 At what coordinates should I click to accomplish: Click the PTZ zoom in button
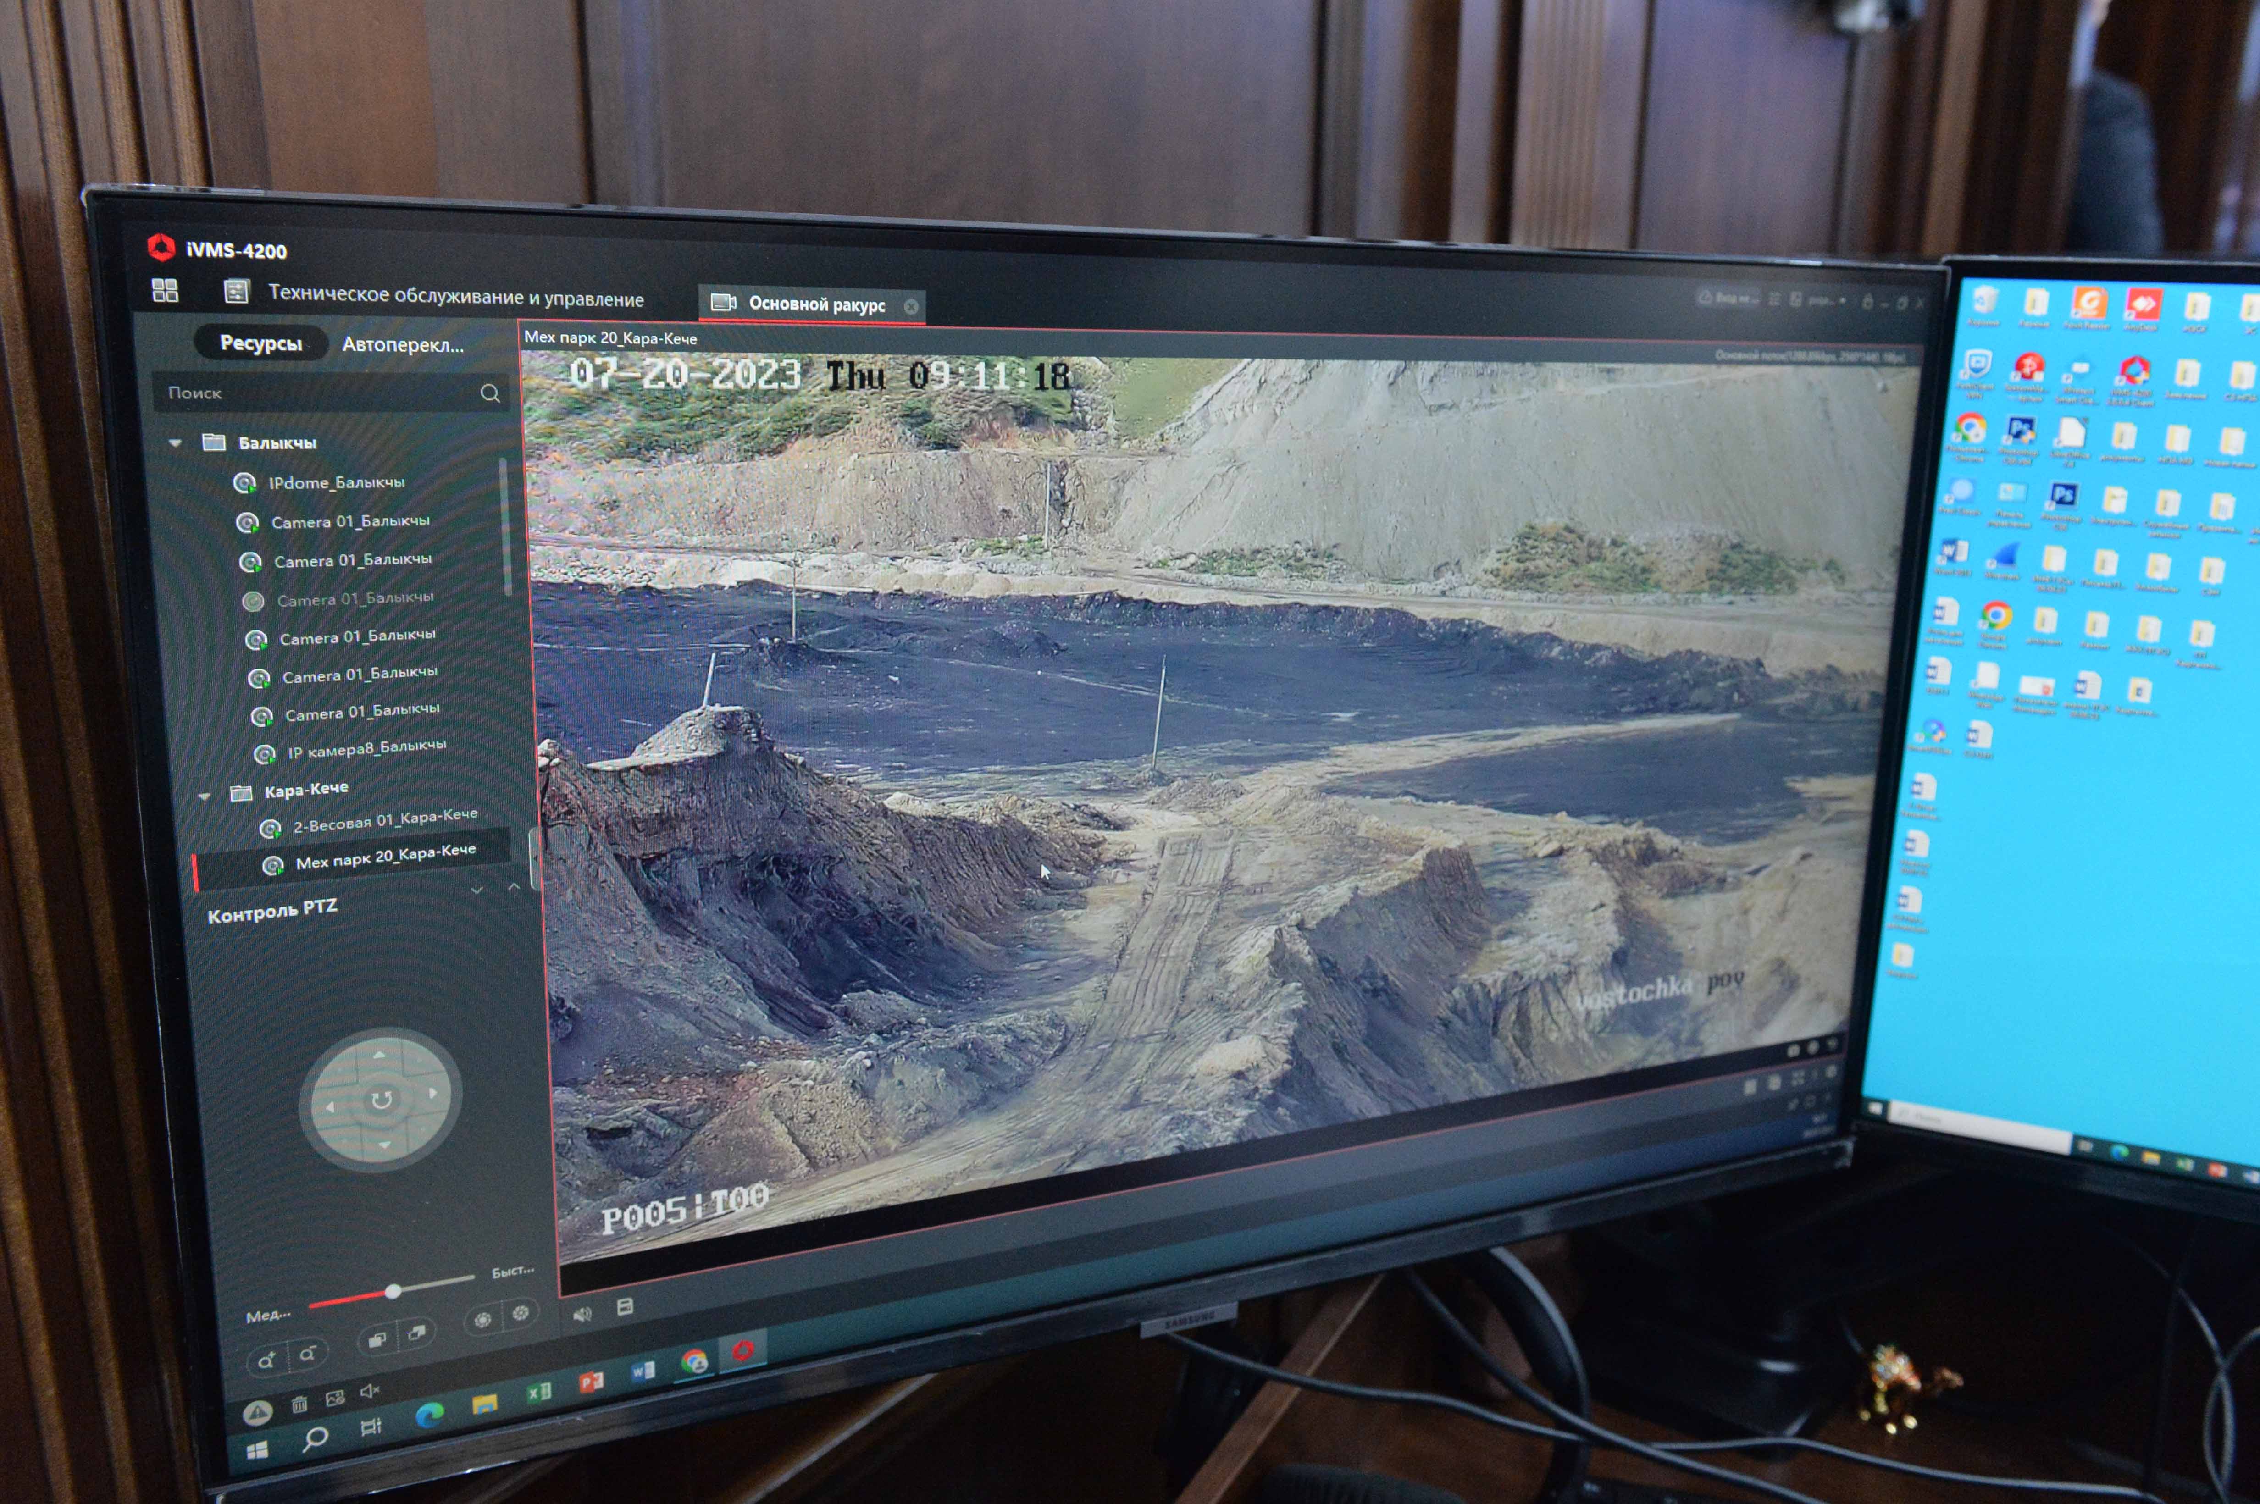(x=266, y=1359)
